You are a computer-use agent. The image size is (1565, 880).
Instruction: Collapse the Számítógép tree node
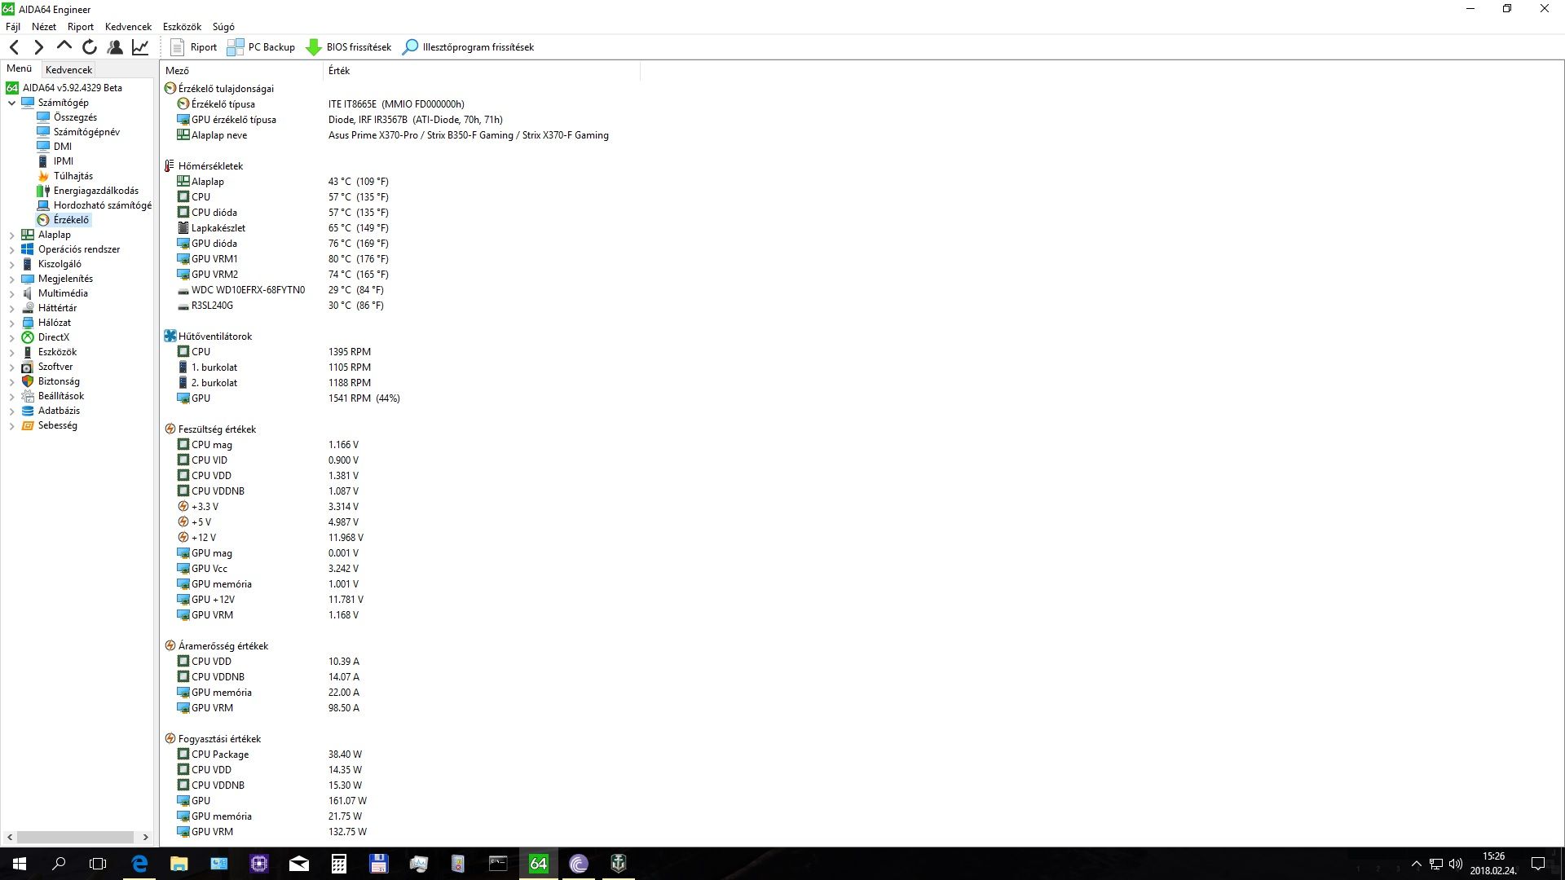11,103
